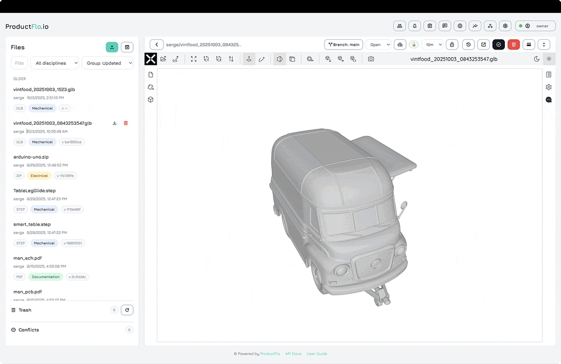Image resolution: width=561 pixels, height=364 pixels.
Task: Open the All disciplines dropdown
Action: pos(54,63)
